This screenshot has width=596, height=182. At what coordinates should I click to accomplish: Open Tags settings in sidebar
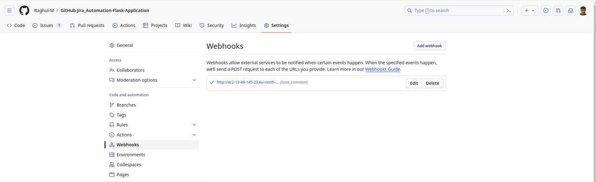(x=153, y=115)
